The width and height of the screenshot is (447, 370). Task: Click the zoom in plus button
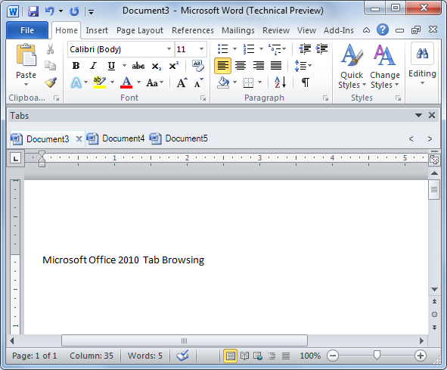pos(421,356)
